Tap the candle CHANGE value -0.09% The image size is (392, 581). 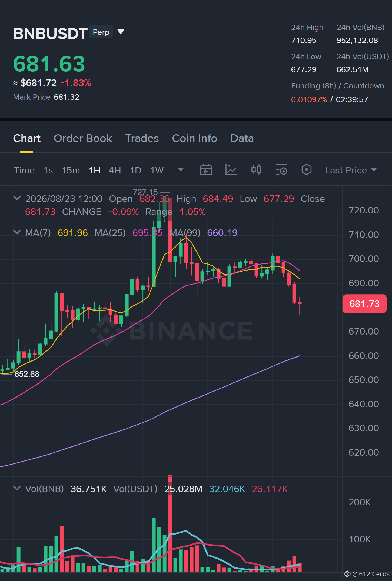coord(123,212)
